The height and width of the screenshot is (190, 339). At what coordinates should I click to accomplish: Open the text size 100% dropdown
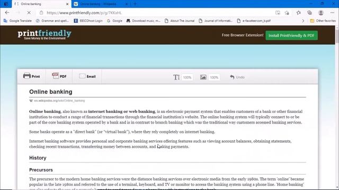click(187, 78)
